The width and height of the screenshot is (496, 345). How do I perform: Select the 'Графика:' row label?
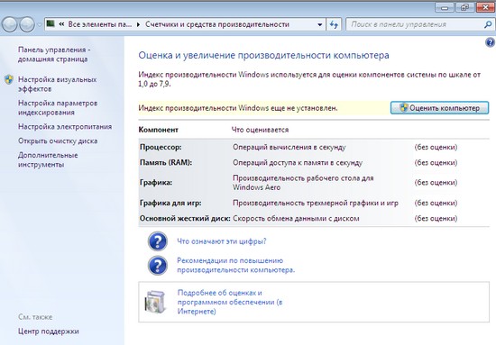[x=156, y=183]
